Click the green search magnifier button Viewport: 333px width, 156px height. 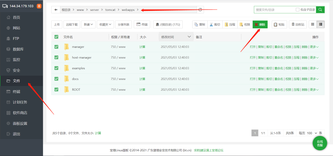(320, 10)
